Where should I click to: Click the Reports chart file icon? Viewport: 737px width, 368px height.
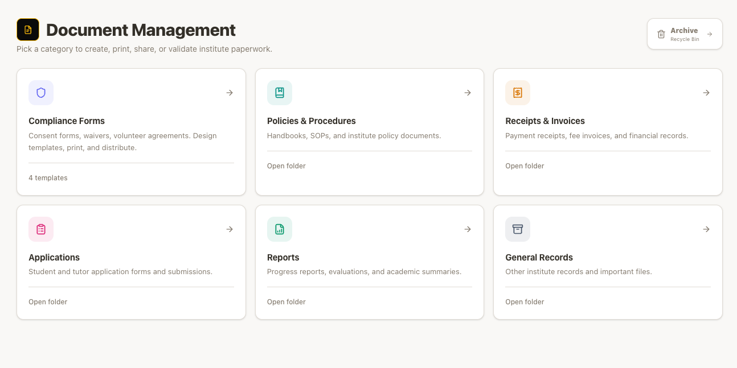point(280,229)
